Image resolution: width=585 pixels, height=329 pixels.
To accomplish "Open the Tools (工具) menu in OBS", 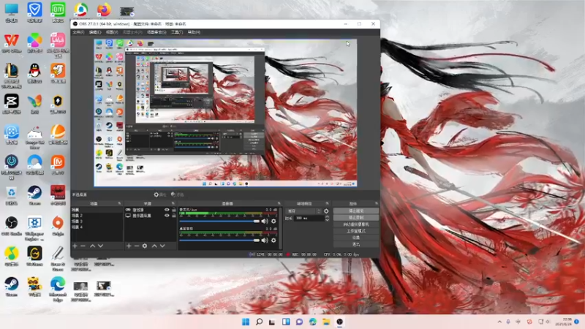I will 177,32.
